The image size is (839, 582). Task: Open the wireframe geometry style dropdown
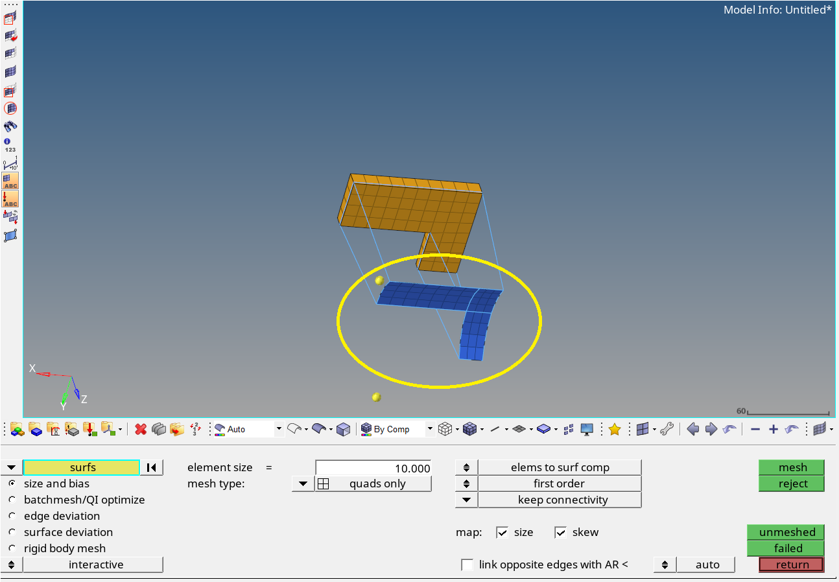click(x=306, y=429)
